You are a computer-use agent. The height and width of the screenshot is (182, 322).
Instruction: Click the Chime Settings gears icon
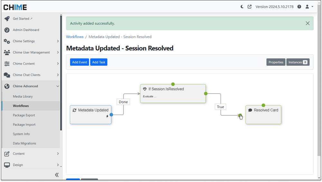[x=7, y=41]
